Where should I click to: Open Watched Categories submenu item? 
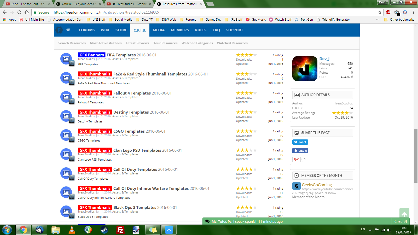(x=197, y=43)
